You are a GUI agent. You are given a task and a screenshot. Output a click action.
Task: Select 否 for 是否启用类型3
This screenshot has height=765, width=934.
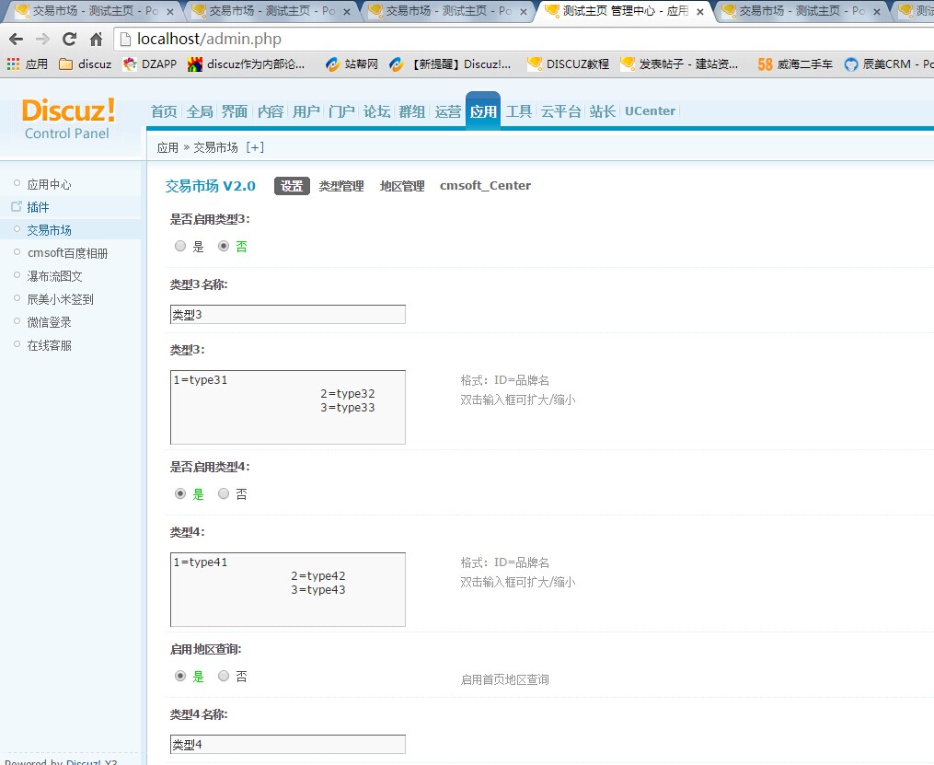coord(224,246)
